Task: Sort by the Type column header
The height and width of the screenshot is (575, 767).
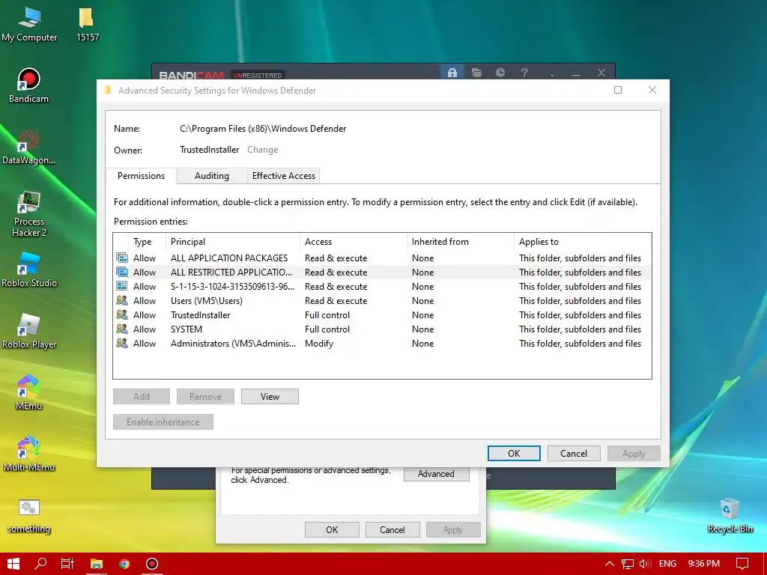Action: tap(147, 242)
